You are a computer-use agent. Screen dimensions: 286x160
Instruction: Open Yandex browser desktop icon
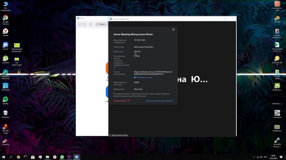pyautogui.click(x=5, y=32)
